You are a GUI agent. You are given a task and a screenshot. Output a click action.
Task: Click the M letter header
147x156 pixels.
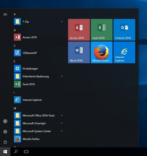(x=15, y=108)
